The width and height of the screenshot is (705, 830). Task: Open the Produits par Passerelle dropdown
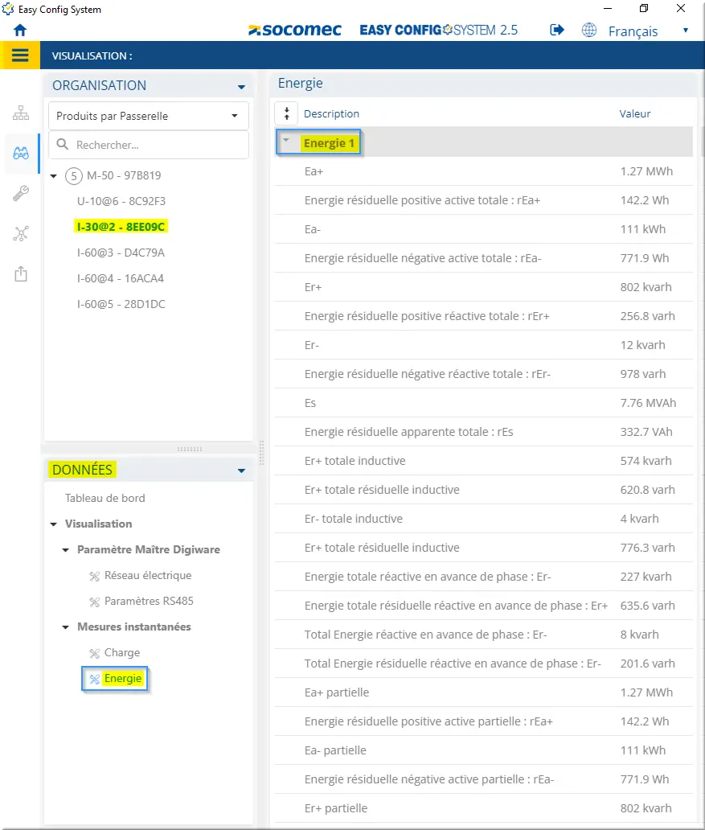(x=148, y=116)
